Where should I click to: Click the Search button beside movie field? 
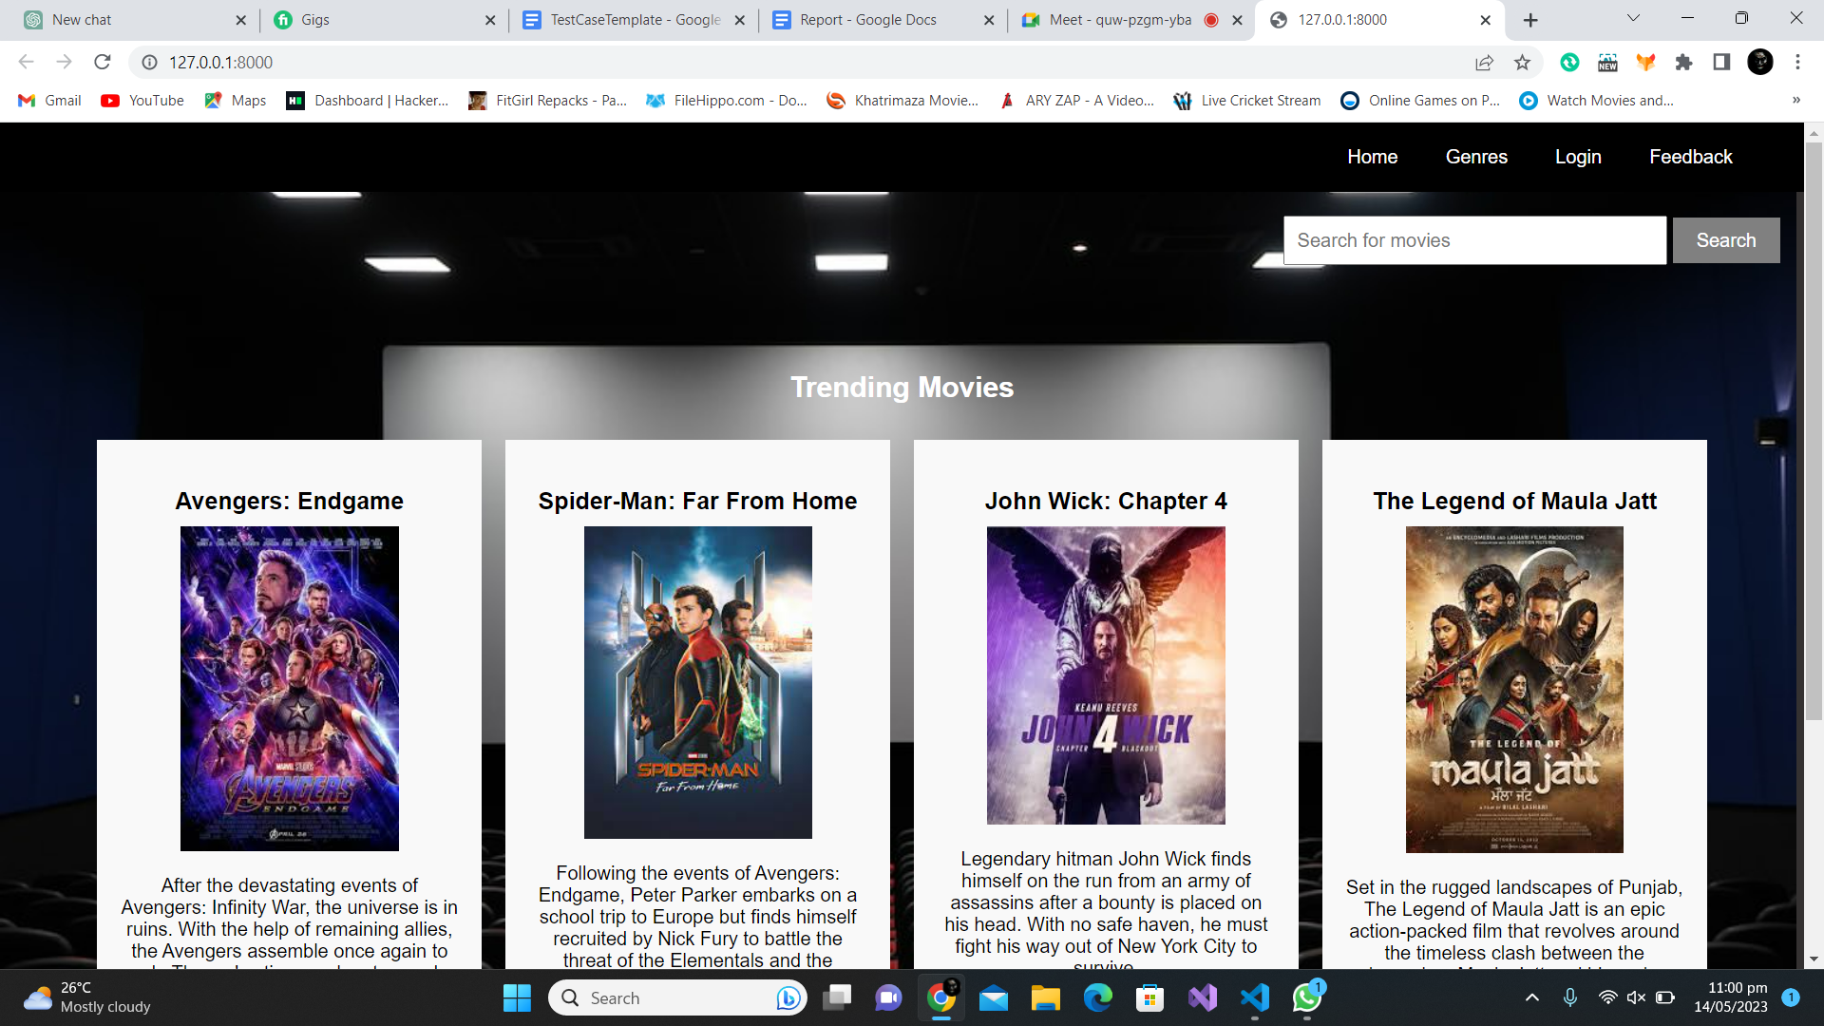tap(1725, 240)
